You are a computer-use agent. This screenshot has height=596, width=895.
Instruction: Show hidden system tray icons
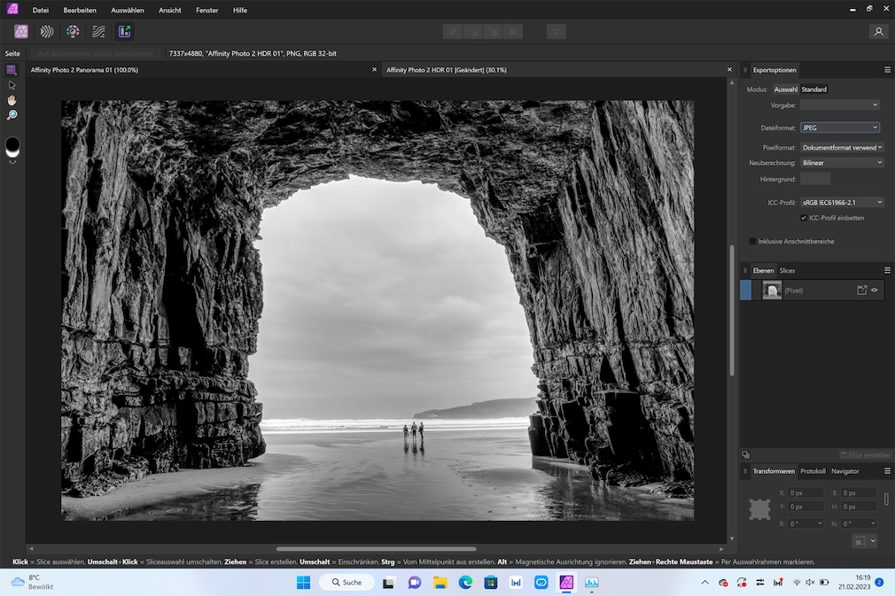coord(705,583)
